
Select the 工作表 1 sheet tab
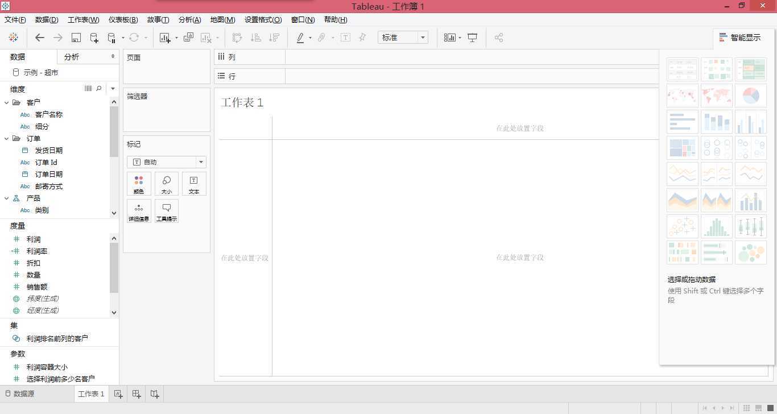pyautogui.click(x=91, y=394)
